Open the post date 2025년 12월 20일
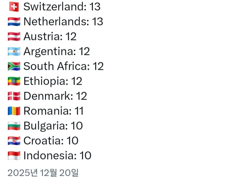237x183 pixels. pos(43,173)
